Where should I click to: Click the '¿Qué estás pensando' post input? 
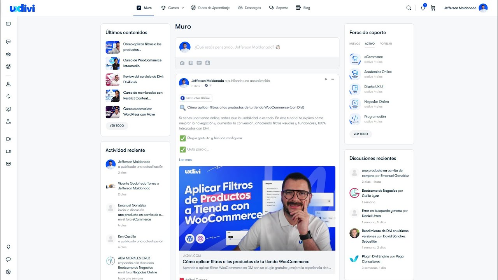point(237,47)
